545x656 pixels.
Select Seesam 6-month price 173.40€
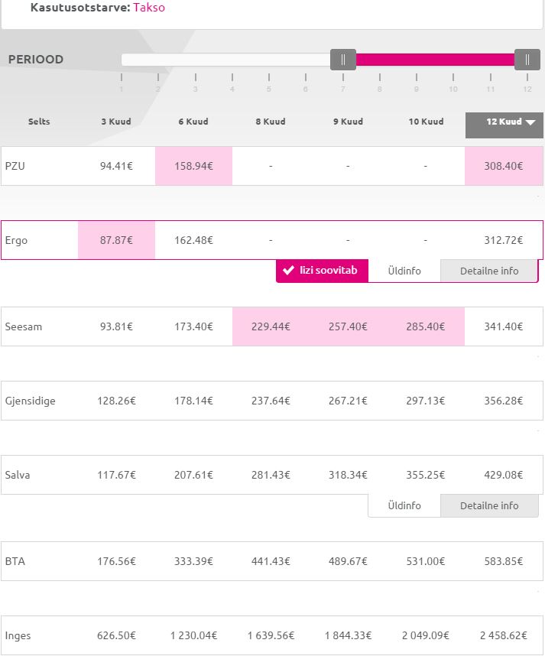pos(193,326)
